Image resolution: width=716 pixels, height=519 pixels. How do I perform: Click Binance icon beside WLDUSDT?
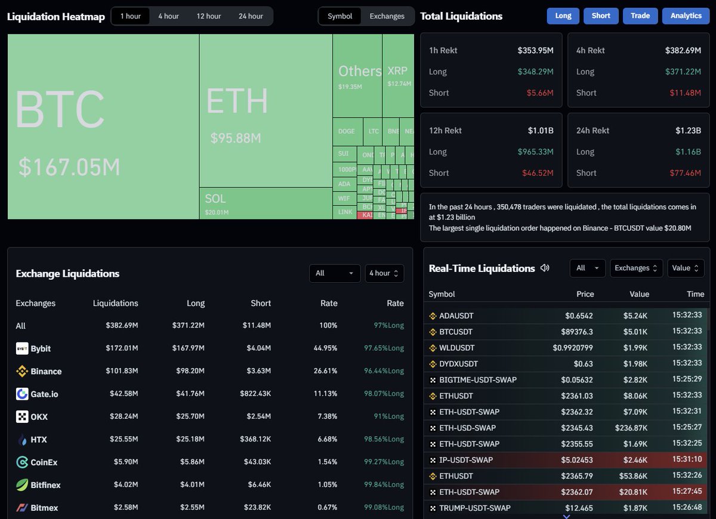point(433,348)
